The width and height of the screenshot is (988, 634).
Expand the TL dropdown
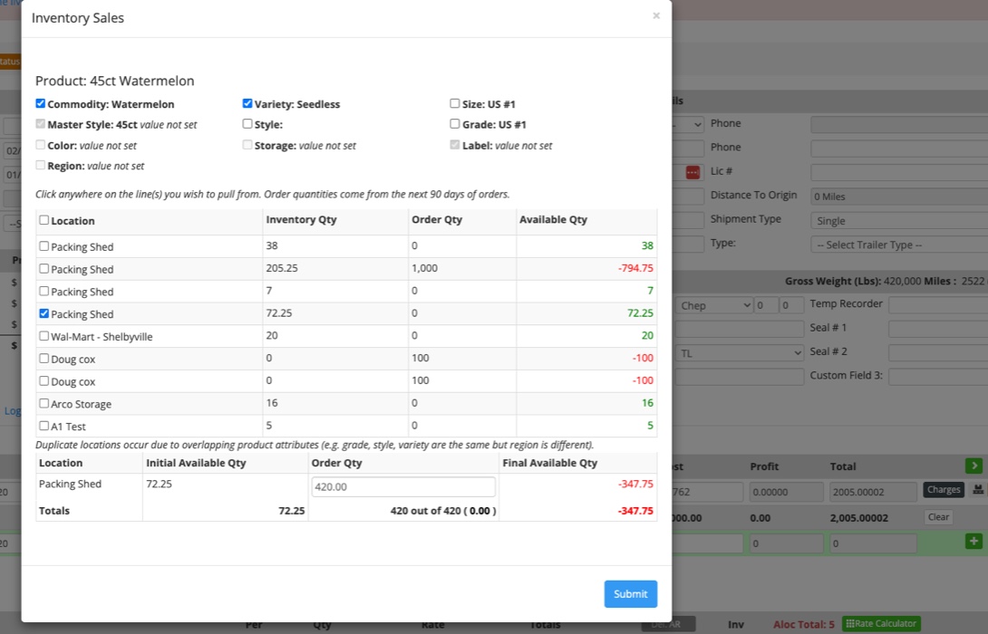[740, 353]
